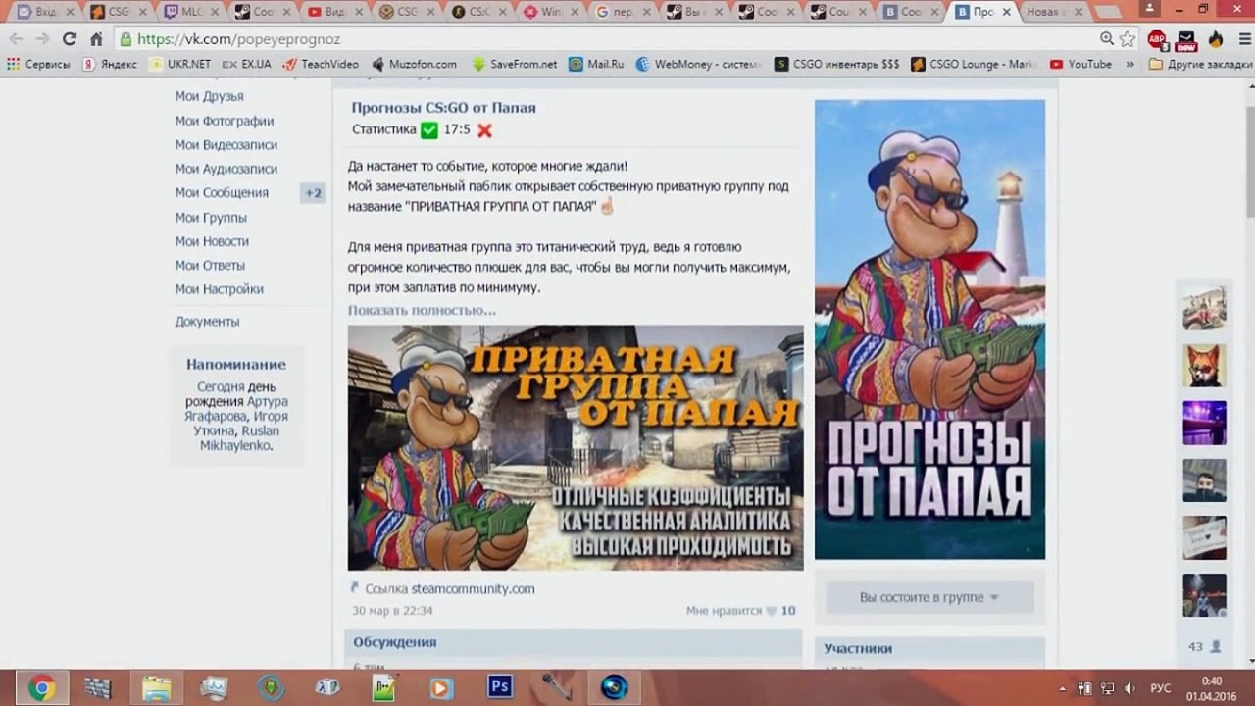1255x706 pixels.
Task: Open Мои Видеозаписи in the sidebar
Action: 226,144
